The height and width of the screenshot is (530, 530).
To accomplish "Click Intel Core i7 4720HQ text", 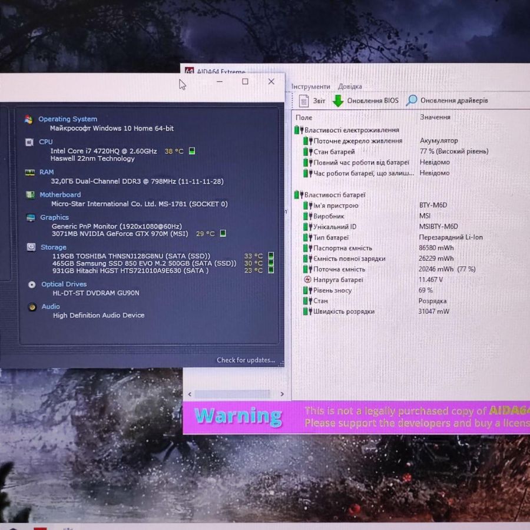I will 104,151.
